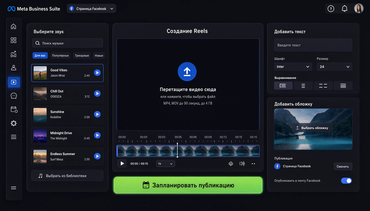Select the Трендовые tab
This screenshot has height=211, width=370.
tap(82, 56)
